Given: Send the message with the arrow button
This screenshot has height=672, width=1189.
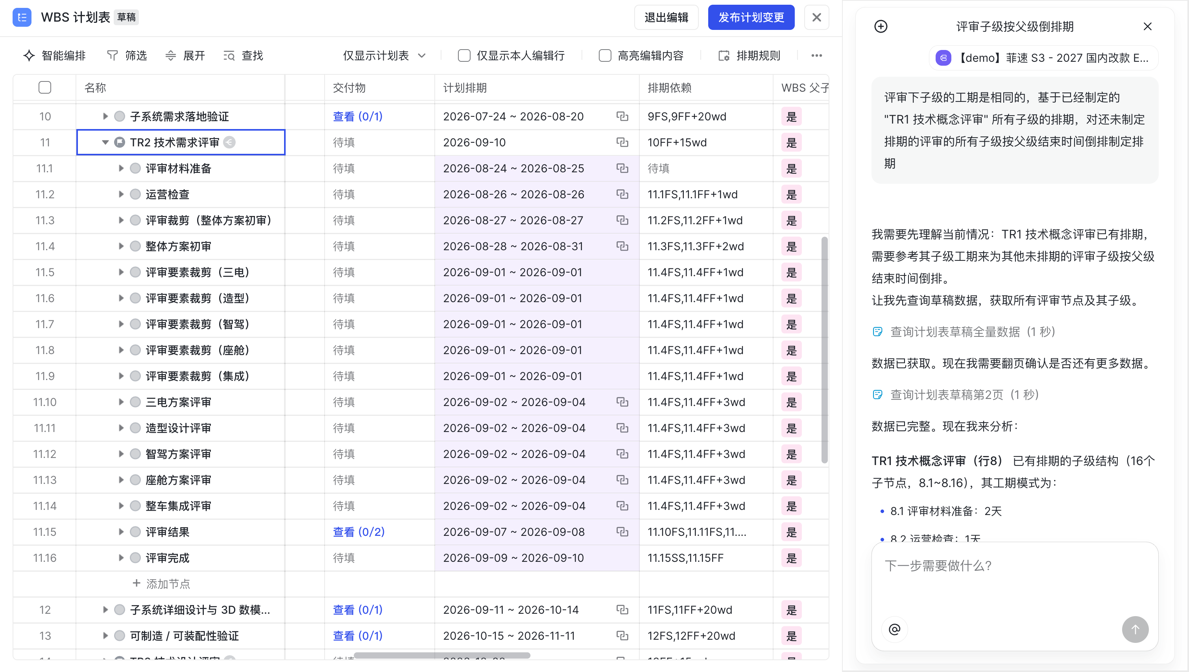Looking at the screenshot, I should point(1135,630).
